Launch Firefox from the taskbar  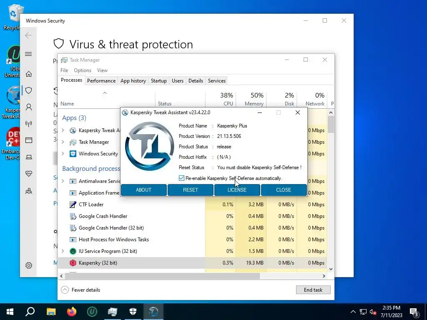click(72, 312)
